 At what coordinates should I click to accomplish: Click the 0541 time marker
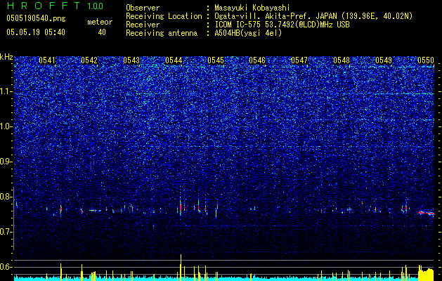[47, 60]
